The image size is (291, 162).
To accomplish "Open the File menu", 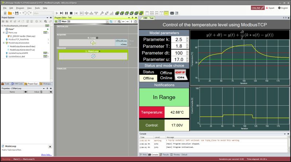I will coord(5,8).
